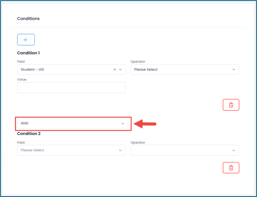Click the plus icon to add a condition
Viewport: 257px width, 197px height.
[26, 40]
